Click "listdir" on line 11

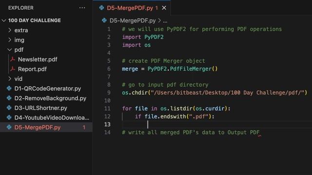[181, 108]
